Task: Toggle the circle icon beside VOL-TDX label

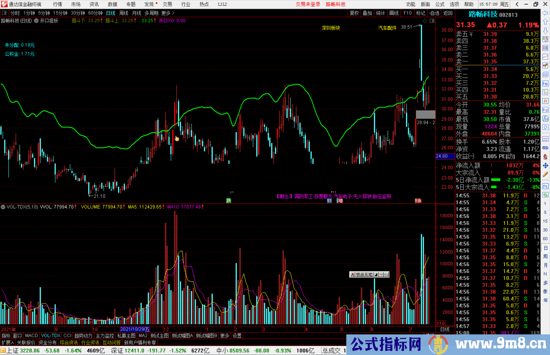Action: 3,207
